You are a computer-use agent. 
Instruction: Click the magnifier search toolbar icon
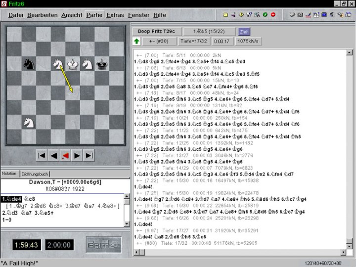point(257,15)
